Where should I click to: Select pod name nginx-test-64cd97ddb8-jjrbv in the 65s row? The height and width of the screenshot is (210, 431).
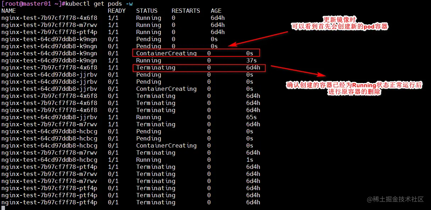click(x=49, y=117)
